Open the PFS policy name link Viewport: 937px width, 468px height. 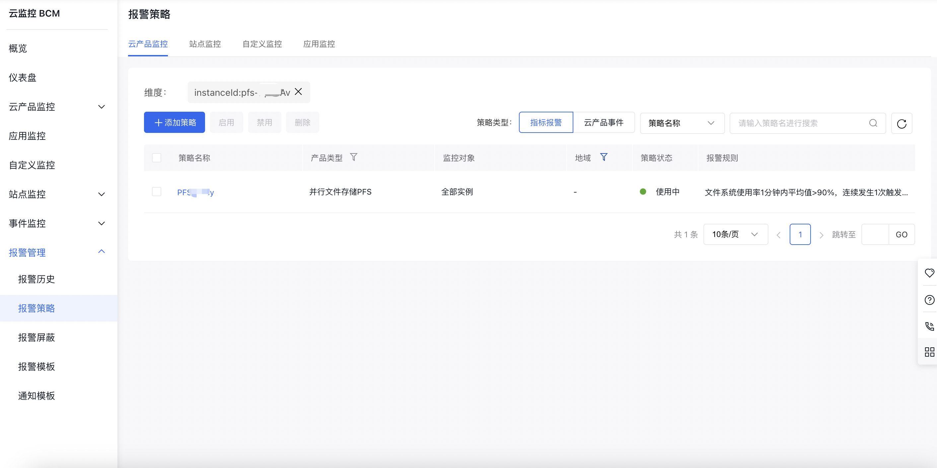click(195, 192)
